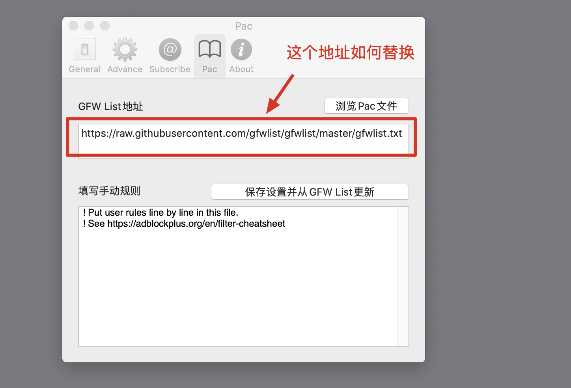Click the 填写手动规则 label
This screenshot has height=388, width=571.
tap(109, 191)
